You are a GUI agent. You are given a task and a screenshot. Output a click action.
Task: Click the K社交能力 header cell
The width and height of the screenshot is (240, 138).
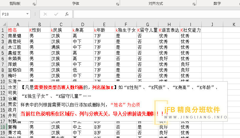(190, 30)
